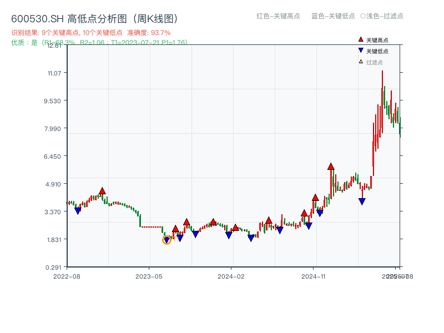Click the 2022-08 x-axis label
The width and height of the screenshot is (444, 333).
point(67,276)
